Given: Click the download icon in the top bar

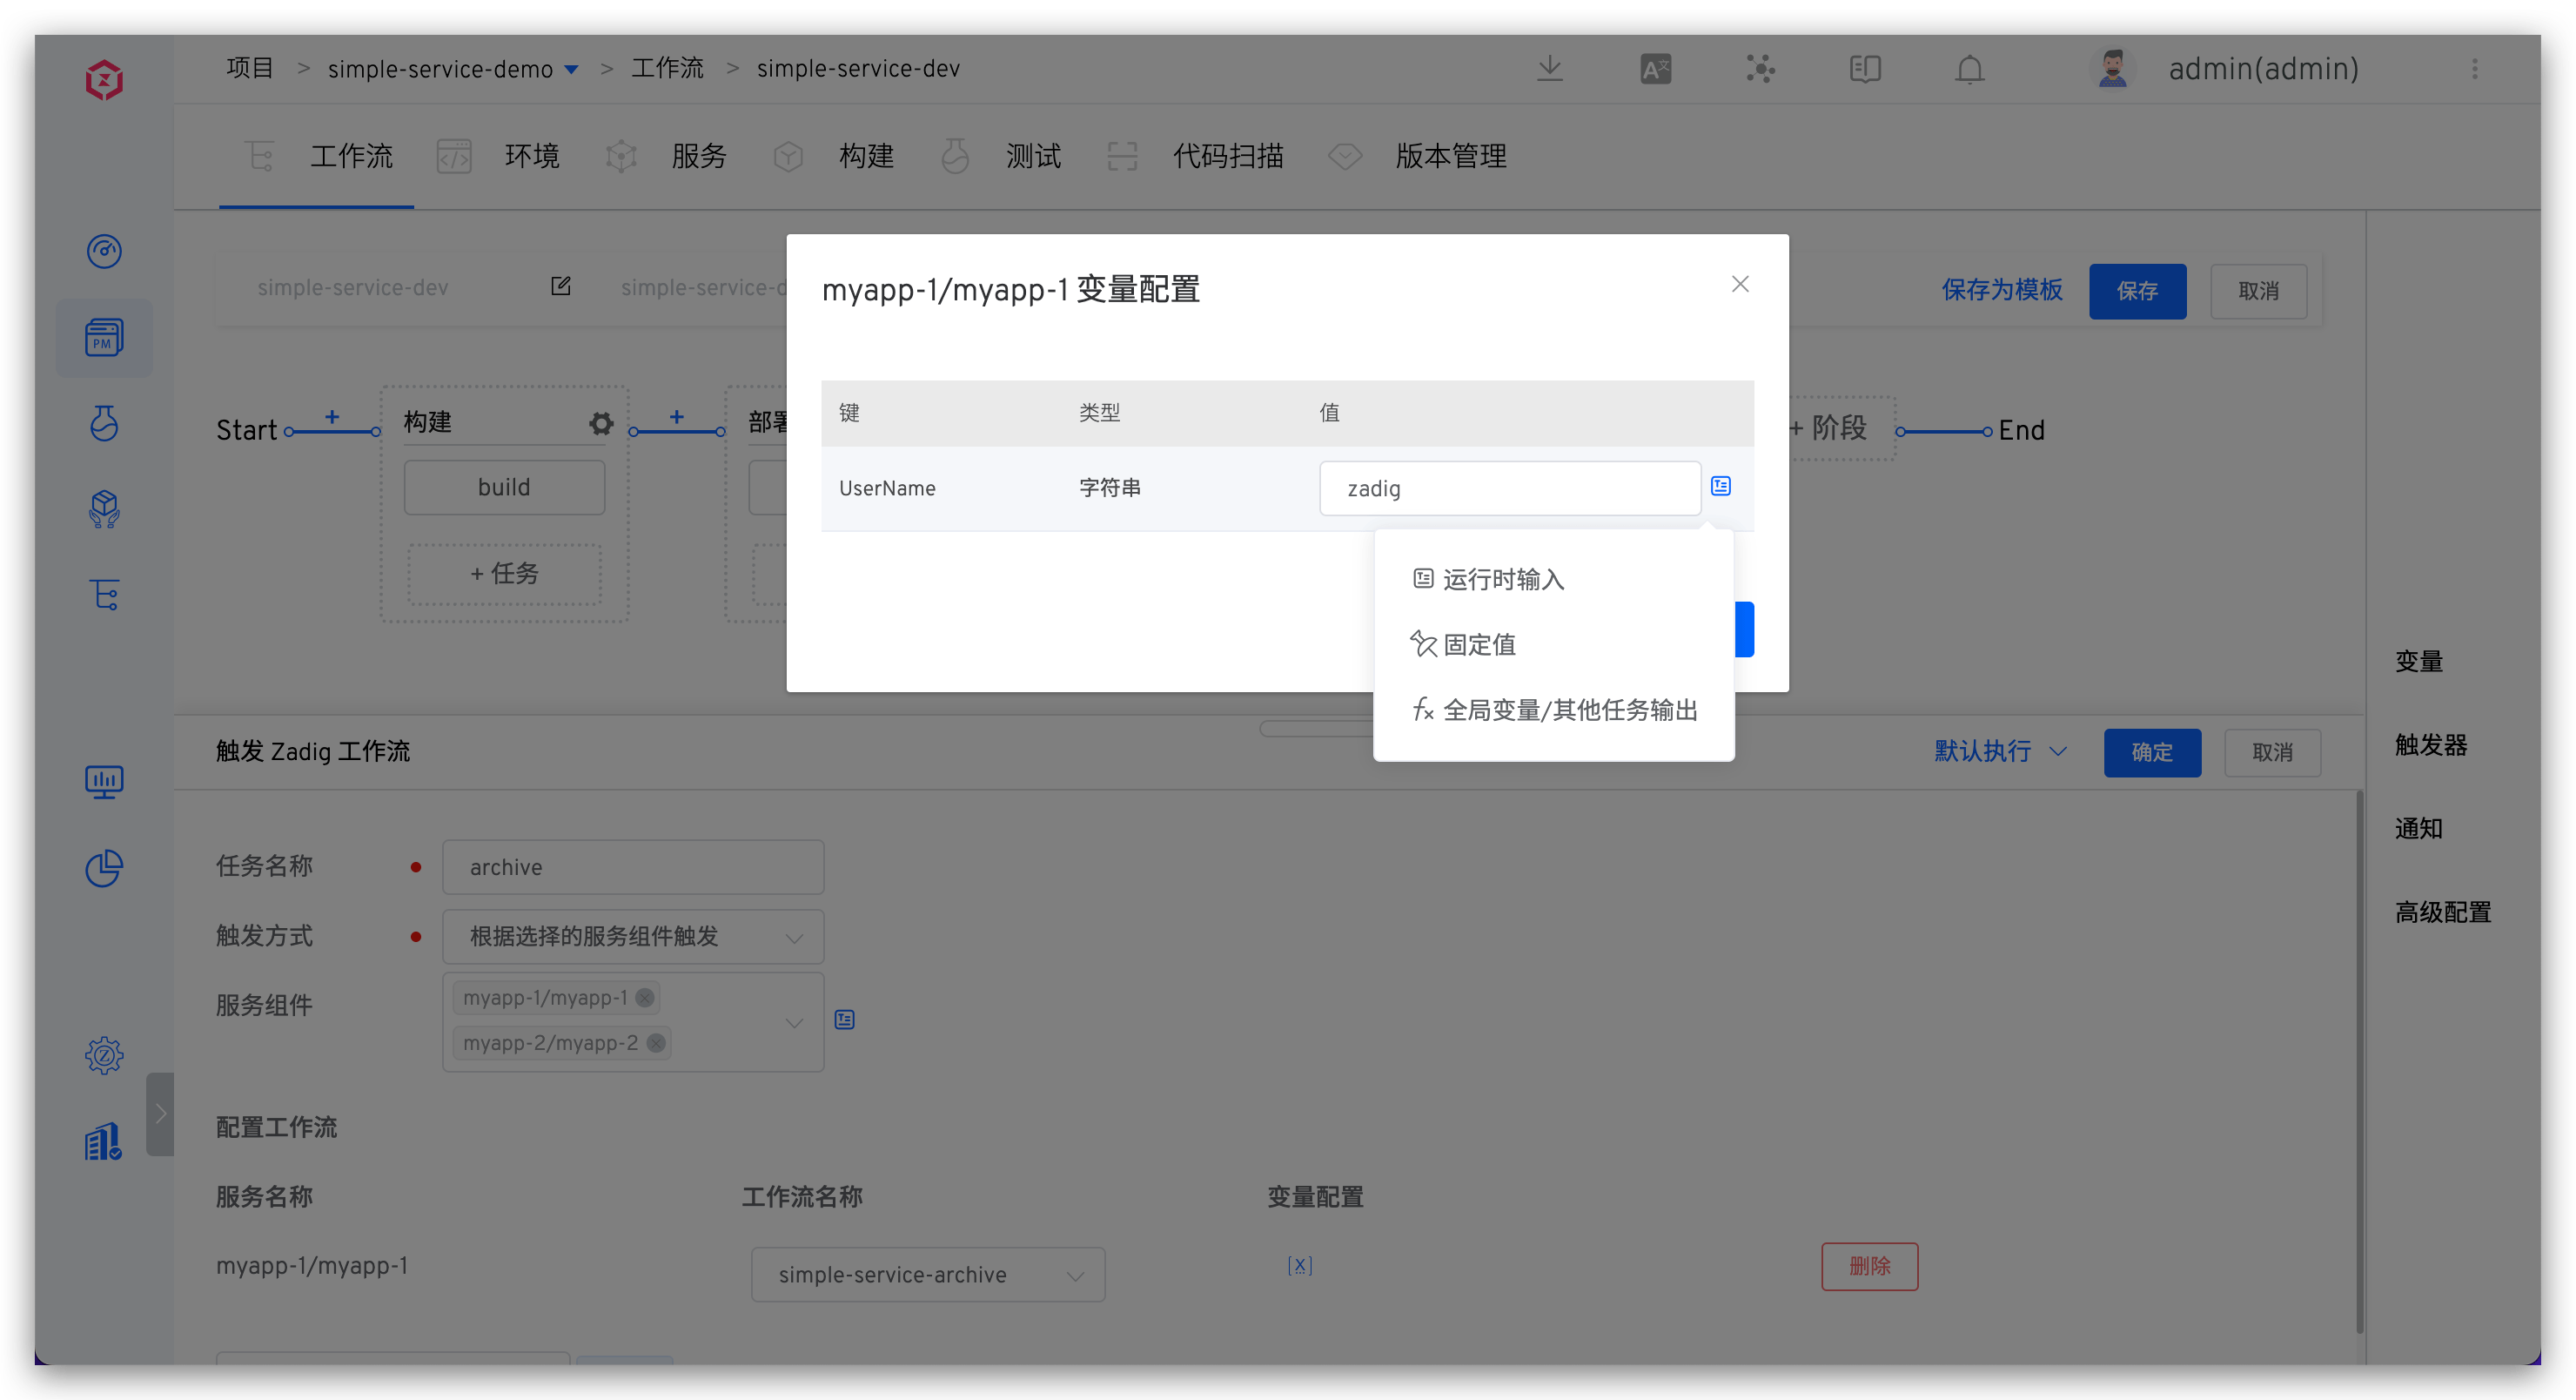Looking at the screenshot, I should (1549, 68).
